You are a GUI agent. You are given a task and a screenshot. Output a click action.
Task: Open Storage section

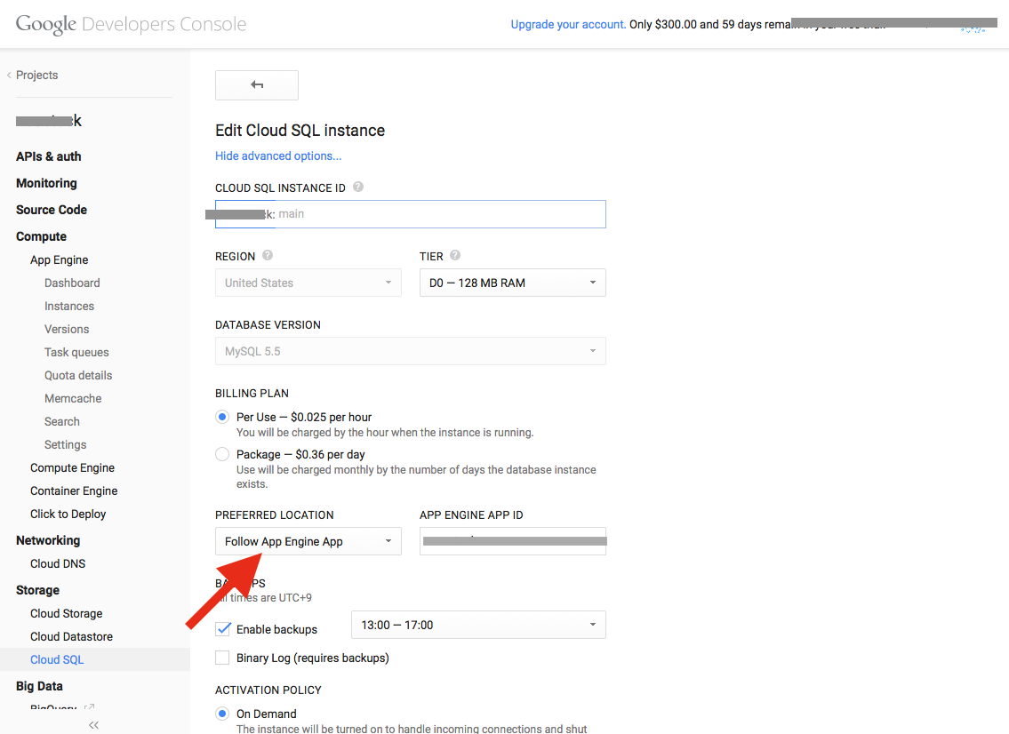click(x=38, y=591)
